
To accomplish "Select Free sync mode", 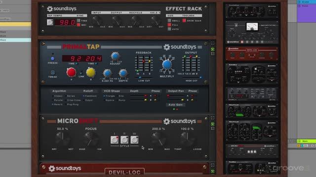I will pos(79,21).
